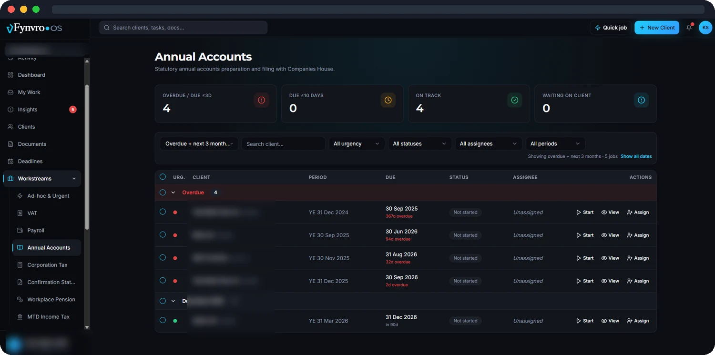
Task: Click the On Track checkmark icon
Action: 515,100
